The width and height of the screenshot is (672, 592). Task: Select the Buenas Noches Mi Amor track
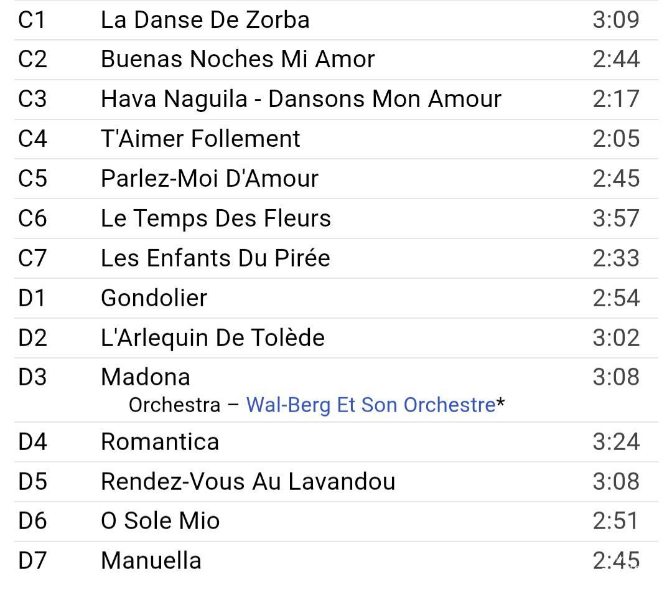(x=238, y=59)
